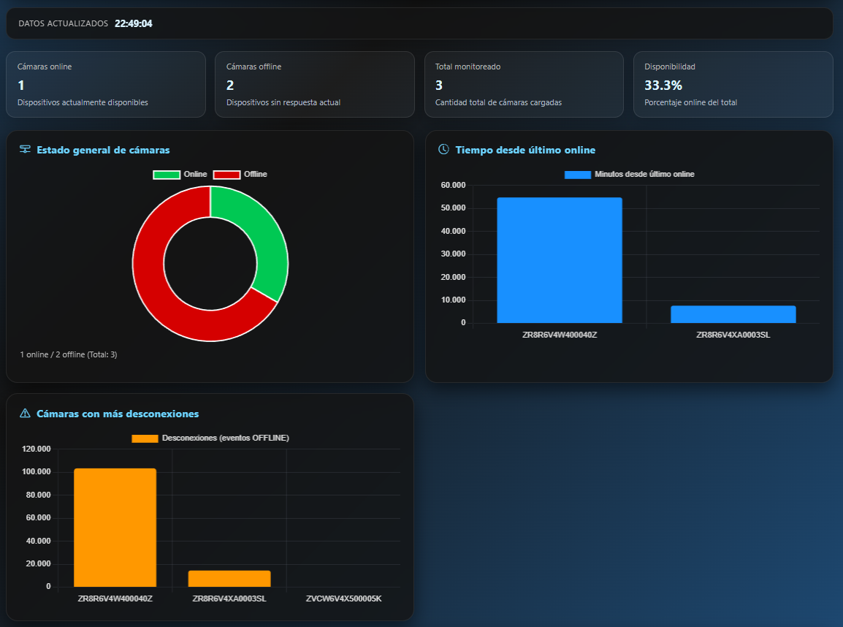
Task: Click the Datos actualizados timestamp 22:49:04
Action: [133, 23]
